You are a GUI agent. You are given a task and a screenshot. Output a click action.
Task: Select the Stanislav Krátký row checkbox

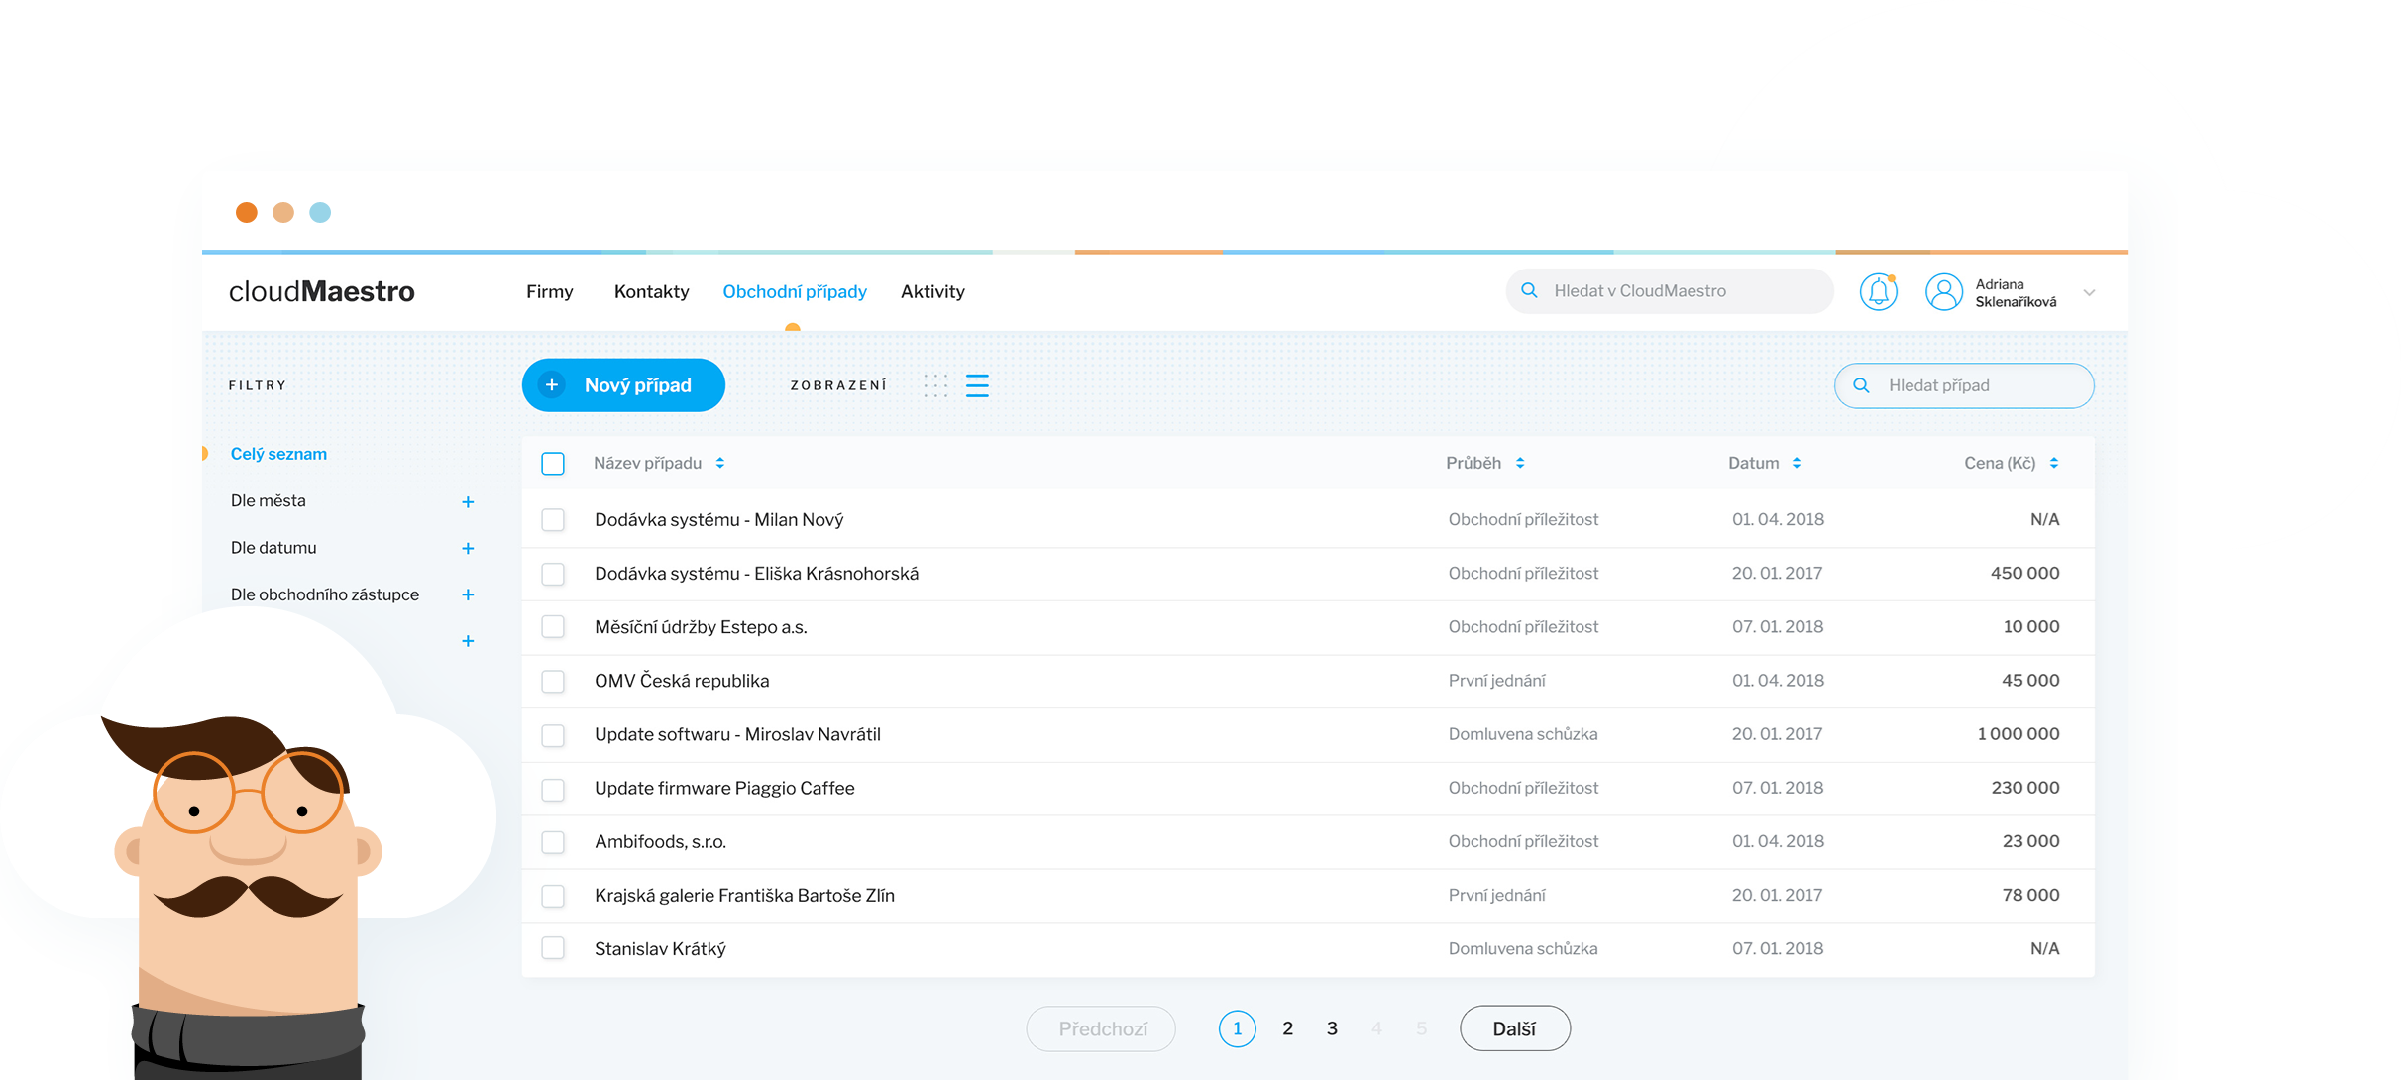click(x=553, y=948)
